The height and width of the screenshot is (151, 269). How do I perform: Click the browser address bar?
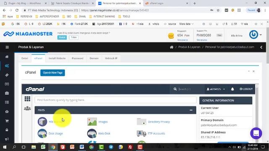click(115, 10)
